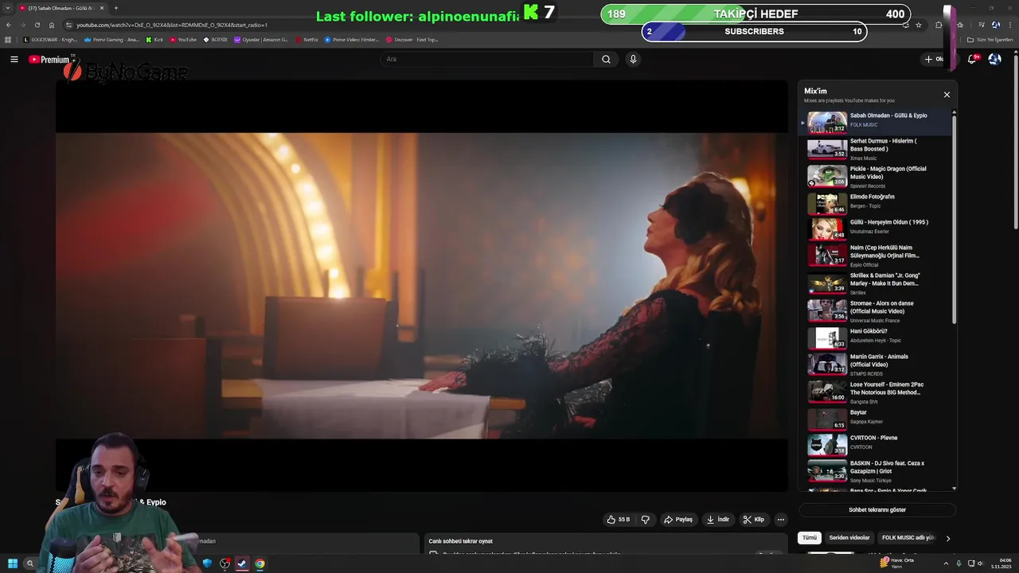Focus the Ara search field
Image resolution: width=1019 pixels, height=573 pixels.
coord(486,59)
